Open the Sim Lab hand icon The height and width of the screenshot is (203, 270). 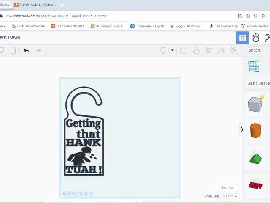tap(256, 38)
